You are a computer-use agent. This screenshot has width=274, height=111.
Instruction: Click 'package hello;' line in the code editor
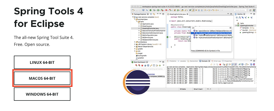(x=177, y=17)
